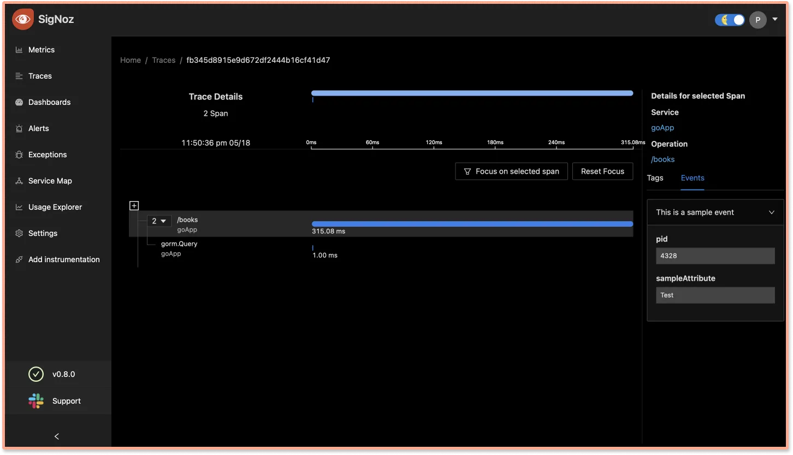
Task: Click the Service Map nodes icon
Action: [19, 181]
